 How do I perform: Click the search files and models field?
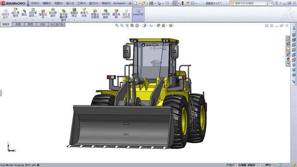tap(250, 3)
